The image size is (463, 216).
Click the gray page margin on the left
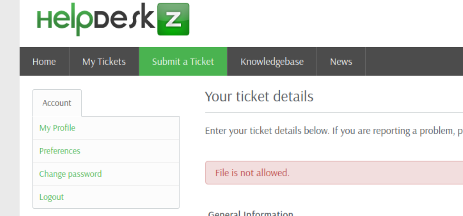click(x=10, y=108)
